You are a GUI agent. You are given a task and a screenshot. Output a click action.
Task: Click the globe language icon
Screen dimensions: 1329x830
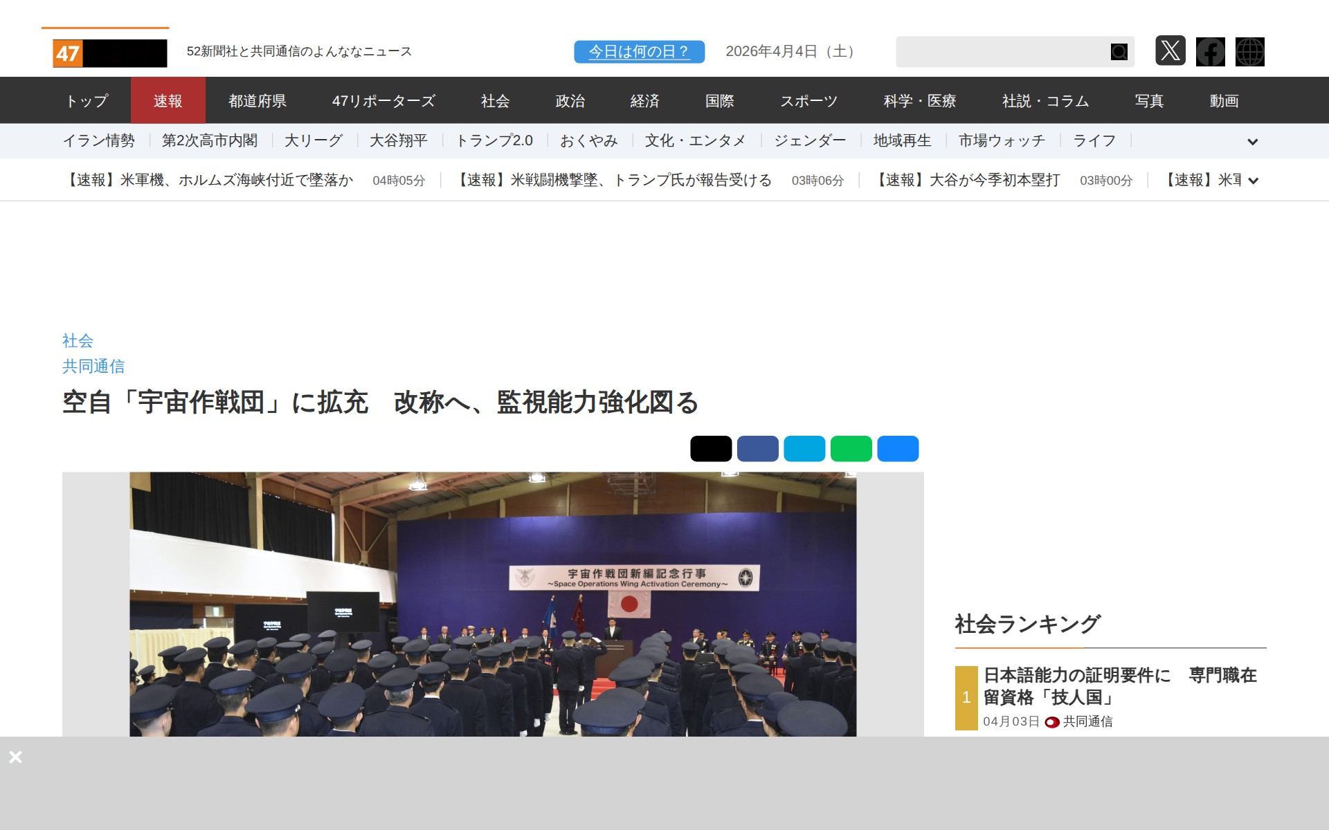(1249, 51)
